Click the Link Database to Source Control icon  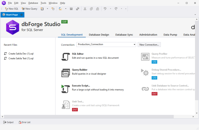tap(145, 89)
